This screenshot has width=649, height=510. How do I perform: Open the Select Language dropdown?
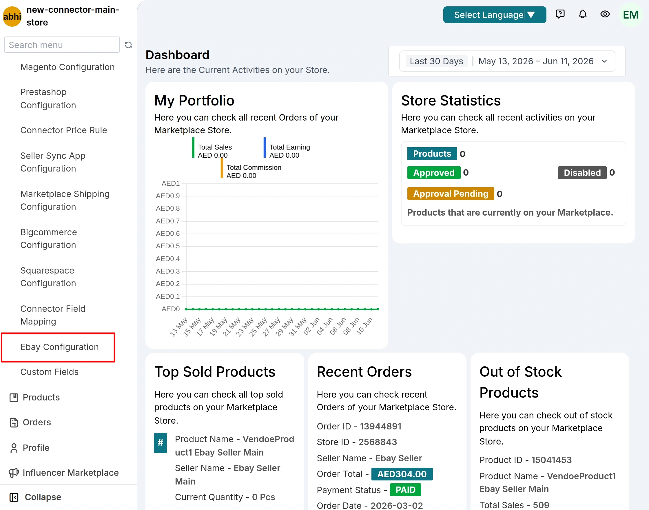(494, 14)
